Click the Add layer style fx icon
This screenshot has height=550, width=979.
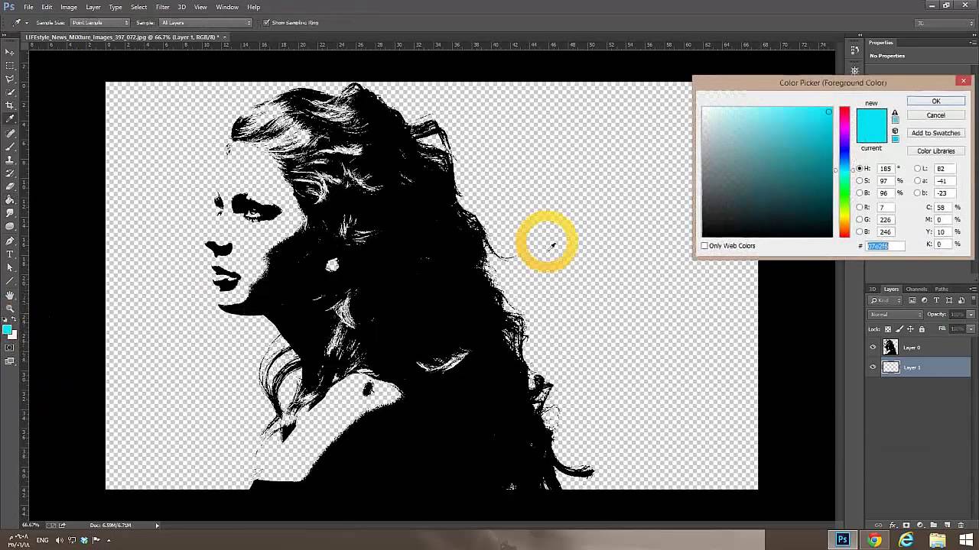tap(893, 526)
